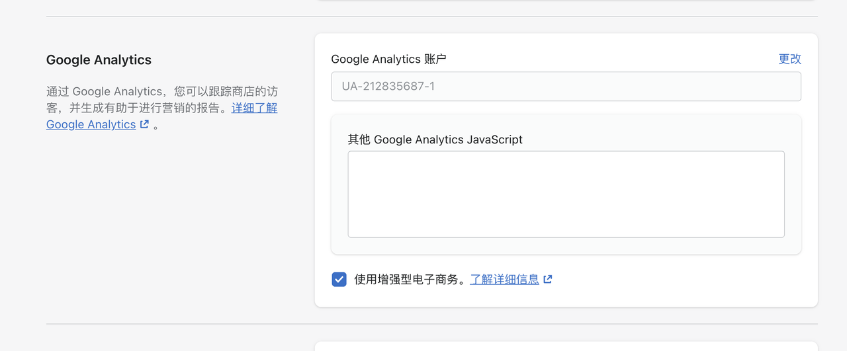
Task: Click the Google Analytics 账户 field label
Action: [x=388, y=59]
